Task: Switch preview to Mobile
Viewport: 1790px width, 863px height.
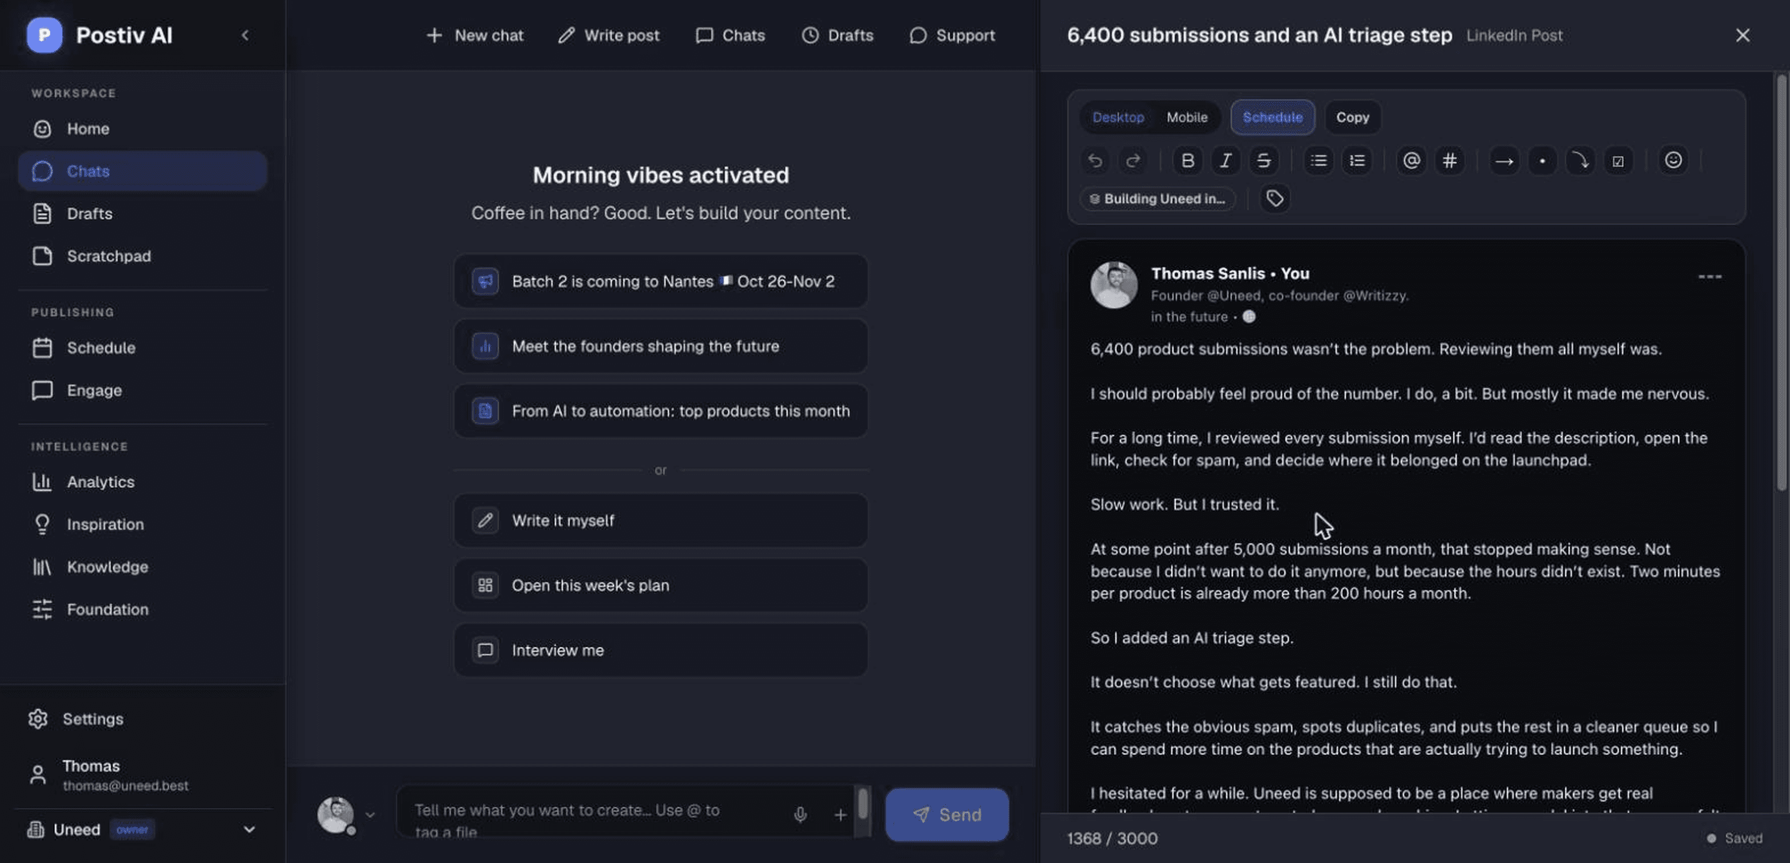Action: click(1186, 117)
